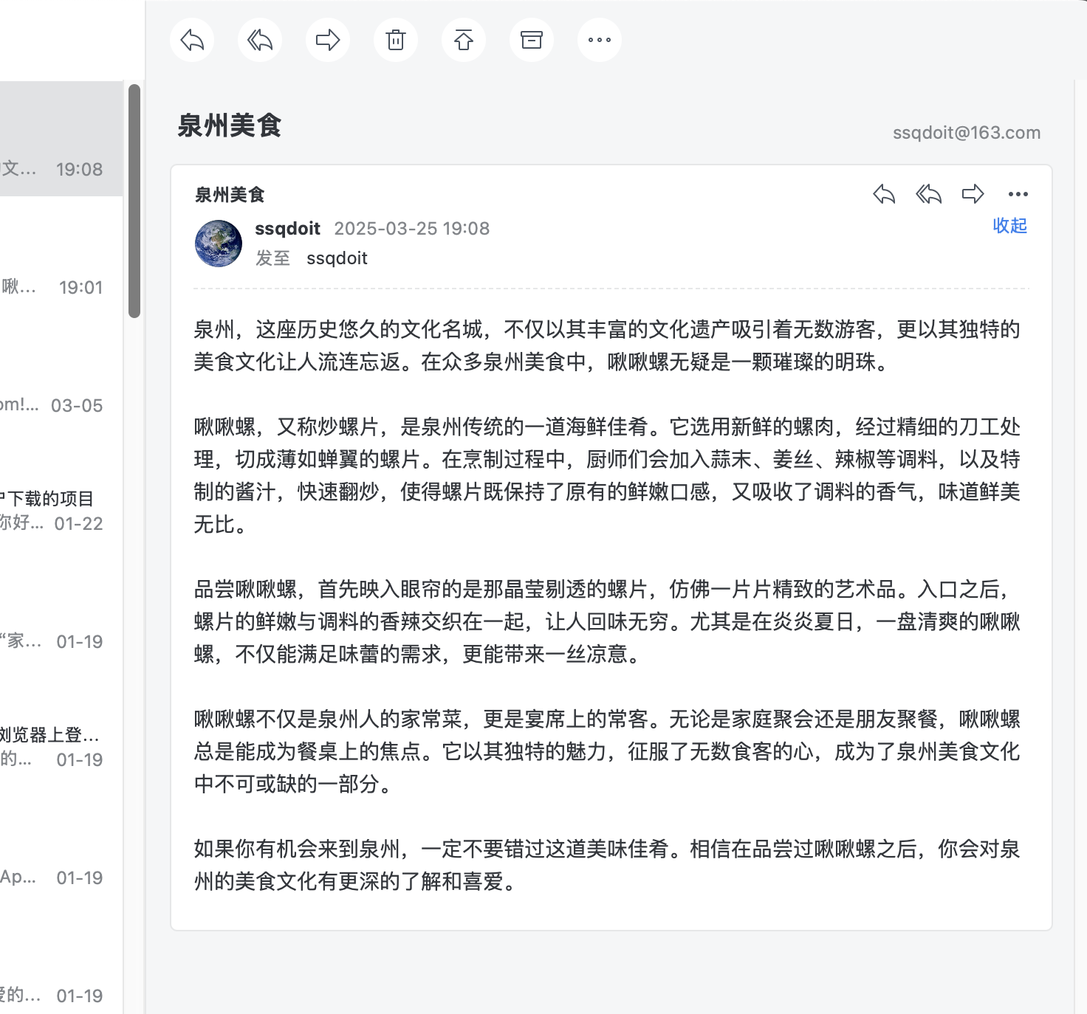The image size is (1087, 1014).
Task: Click the pin-to-top arrow icon
Action: [464, 40]
